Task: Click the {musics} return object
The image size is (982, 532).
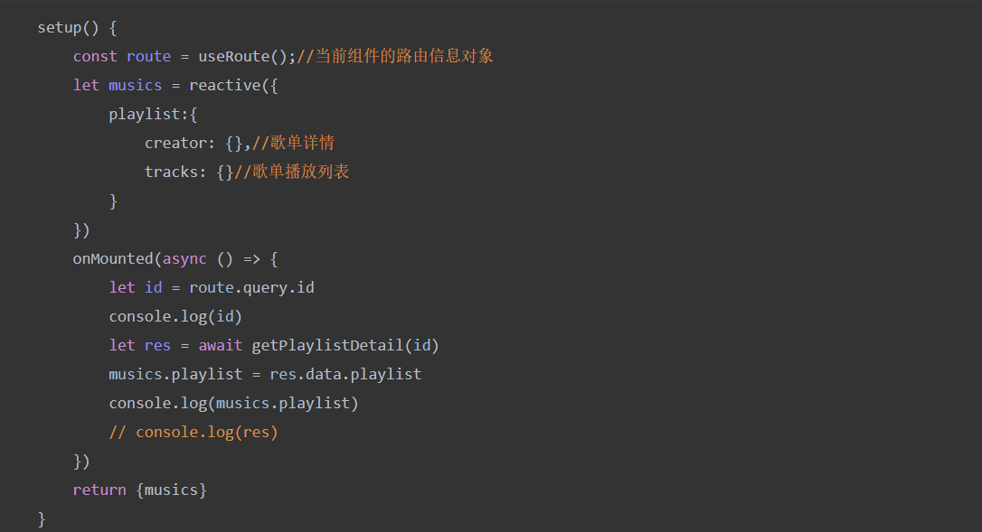Action: 171,490
